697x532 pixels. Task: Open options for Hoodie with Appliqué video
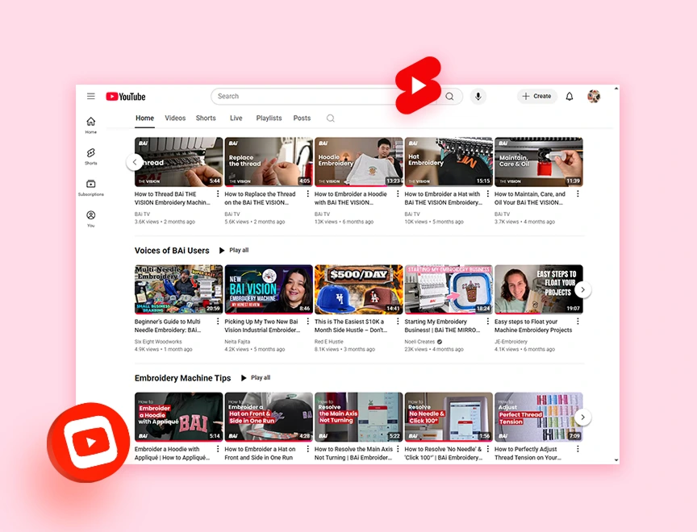(218, 449)
